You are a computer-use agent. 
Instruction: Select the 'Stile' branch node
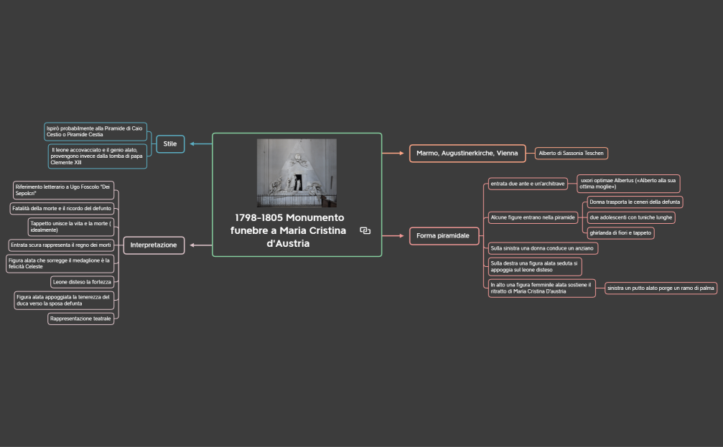[170, 144]
